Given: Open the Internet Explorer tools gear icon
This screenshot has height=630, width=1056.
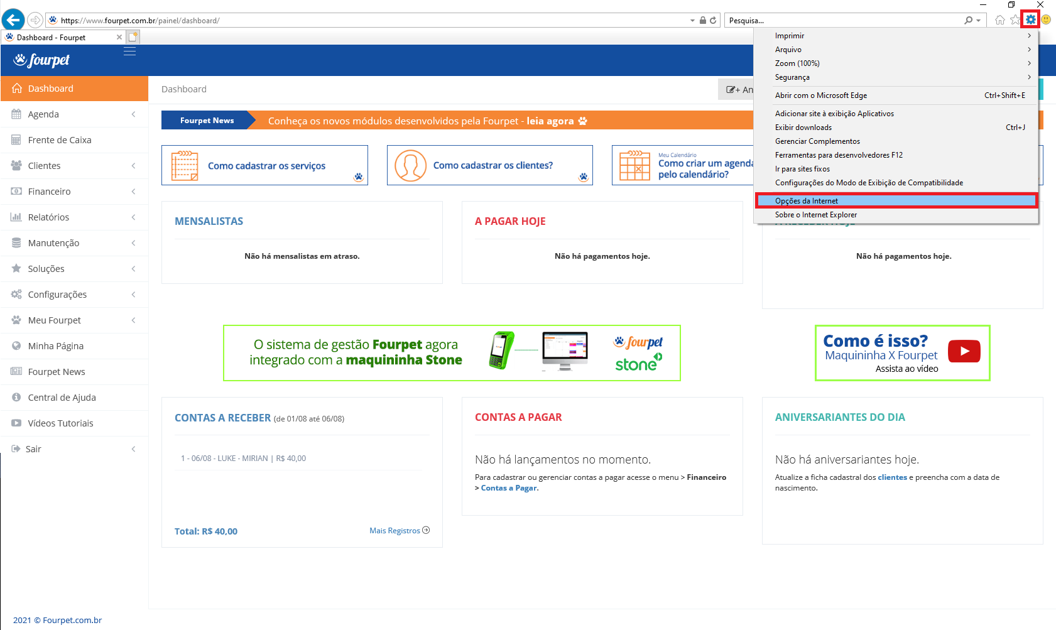Looking at the screenshot, I should [x=1030, y=20].
